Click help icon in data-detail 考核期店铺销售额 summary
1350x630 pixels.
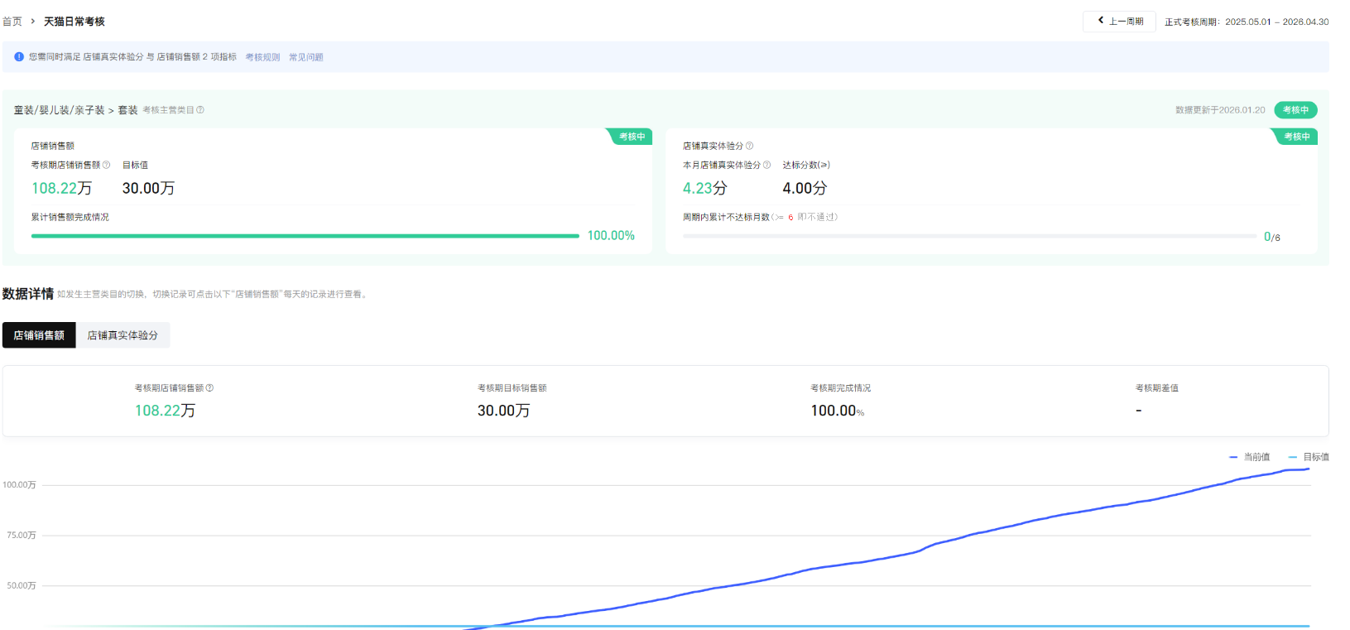tap(210, 387)
